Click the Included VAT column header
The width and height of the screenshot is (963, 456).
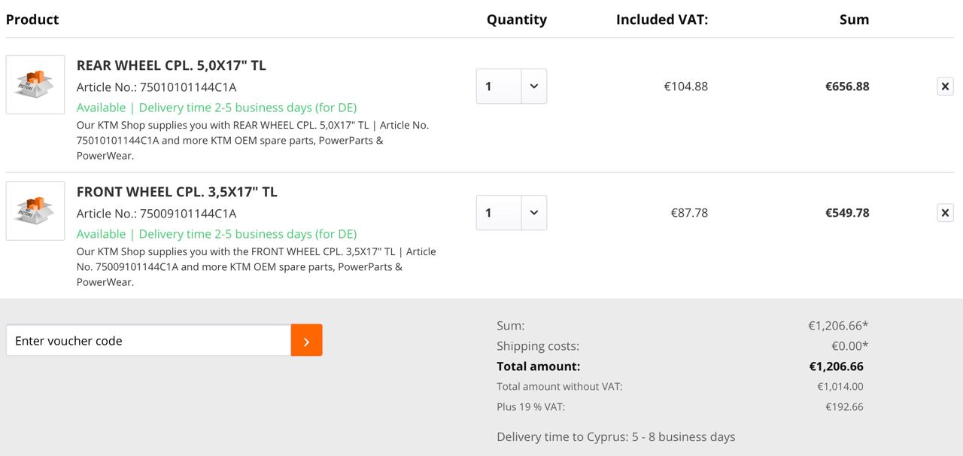coord(662,20)
